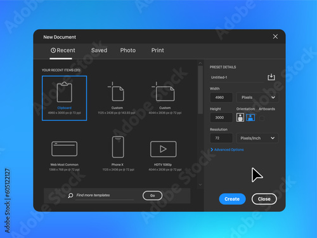Screen dimensions: 317x238
Task: Switch to the Recent tab
Action: coord(63,50)
